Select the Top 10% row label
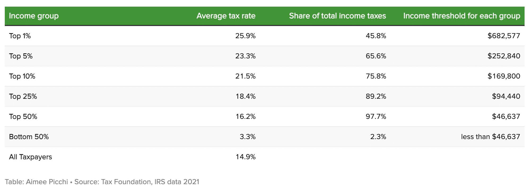Screen dimensions: 532x190 (22, 76)
